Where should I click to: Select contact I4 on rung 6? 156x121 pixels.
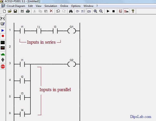click(x=22, y=114)
